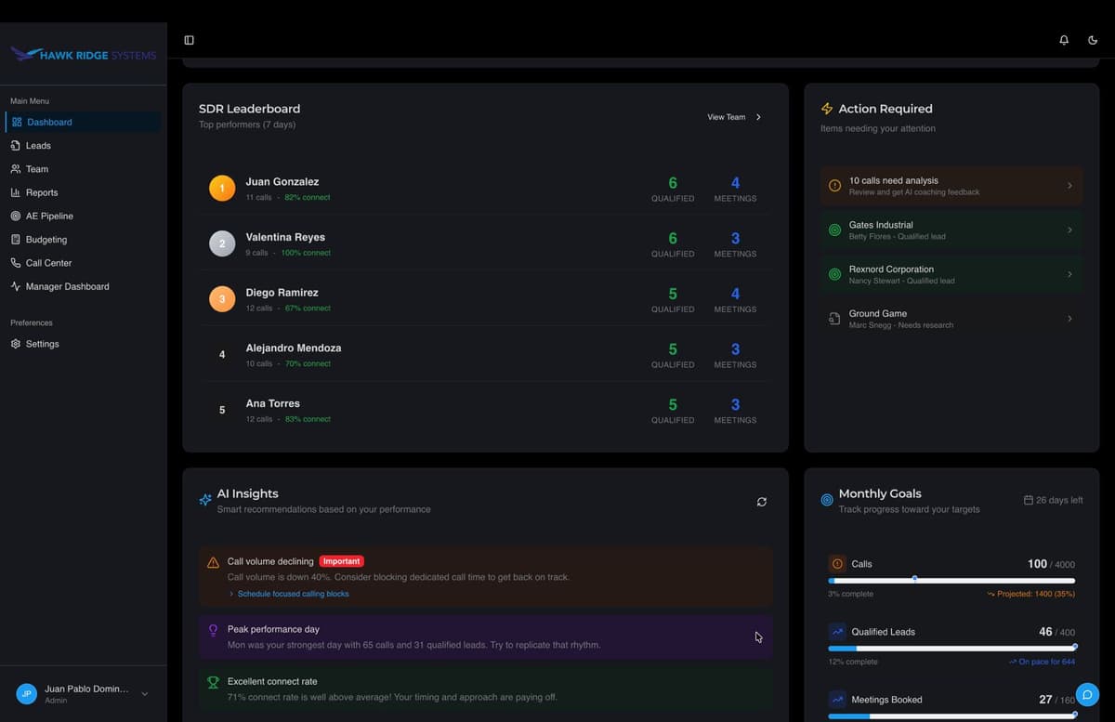Viewport: 1115px width, 722px height.
Task: Open the chat assistant bubble
Action: point(1087,694)
